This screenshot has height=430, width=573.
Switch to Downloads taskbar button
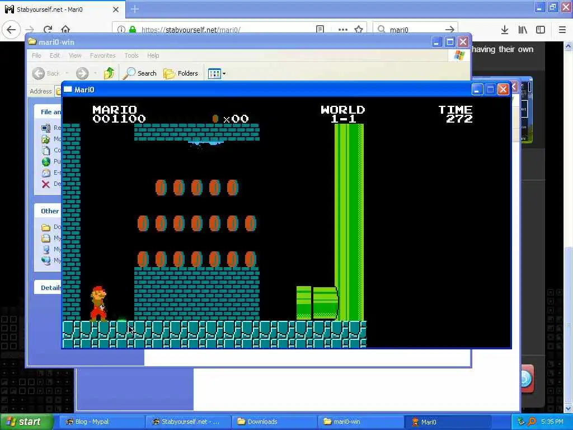pos(274,422)
